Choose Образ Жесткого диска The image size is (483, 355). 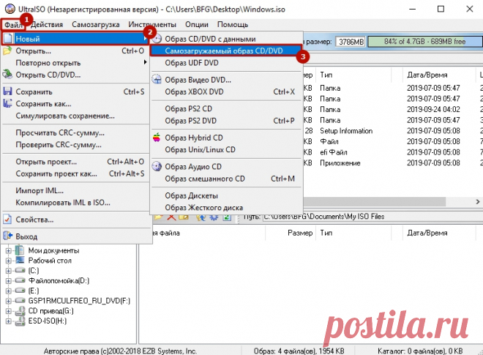coord(226,207)
